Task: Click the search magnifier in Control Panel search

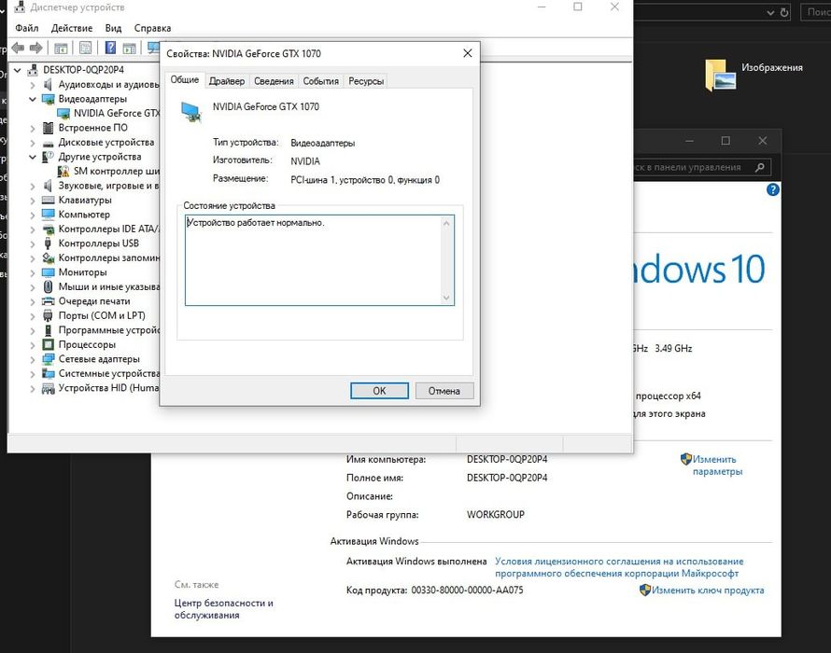Action: [759, 167]
